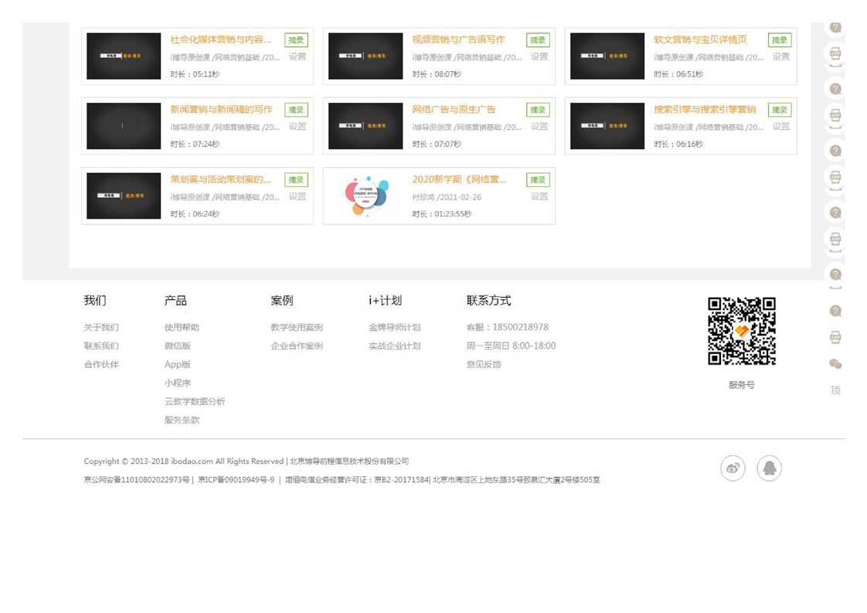Click 摘录 on the 社会化媒体营销 video card
Image resolution: width=867 pixels, height=613 pixels.
point(296,40)
